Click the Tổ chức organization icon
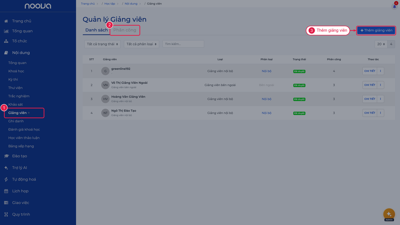 click(x=6, y=41)
